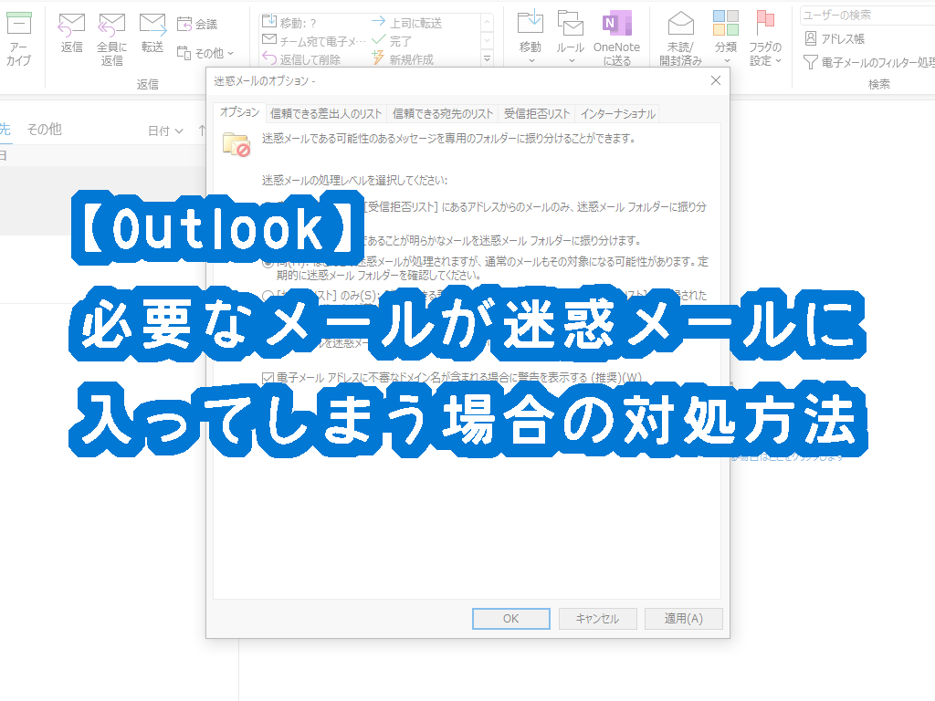Open 日付 sort dropdown
The width and height of the screenshot is (935, 701).
pos(165,131)
